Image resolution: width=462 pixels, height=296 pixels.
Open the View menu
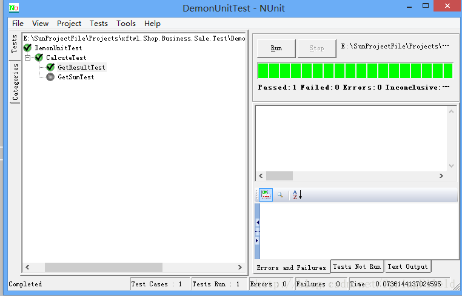click(40, 24)
